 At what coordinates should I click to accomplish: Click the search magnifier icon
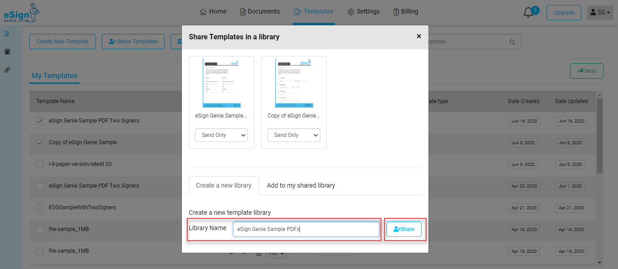coord(512,42)
